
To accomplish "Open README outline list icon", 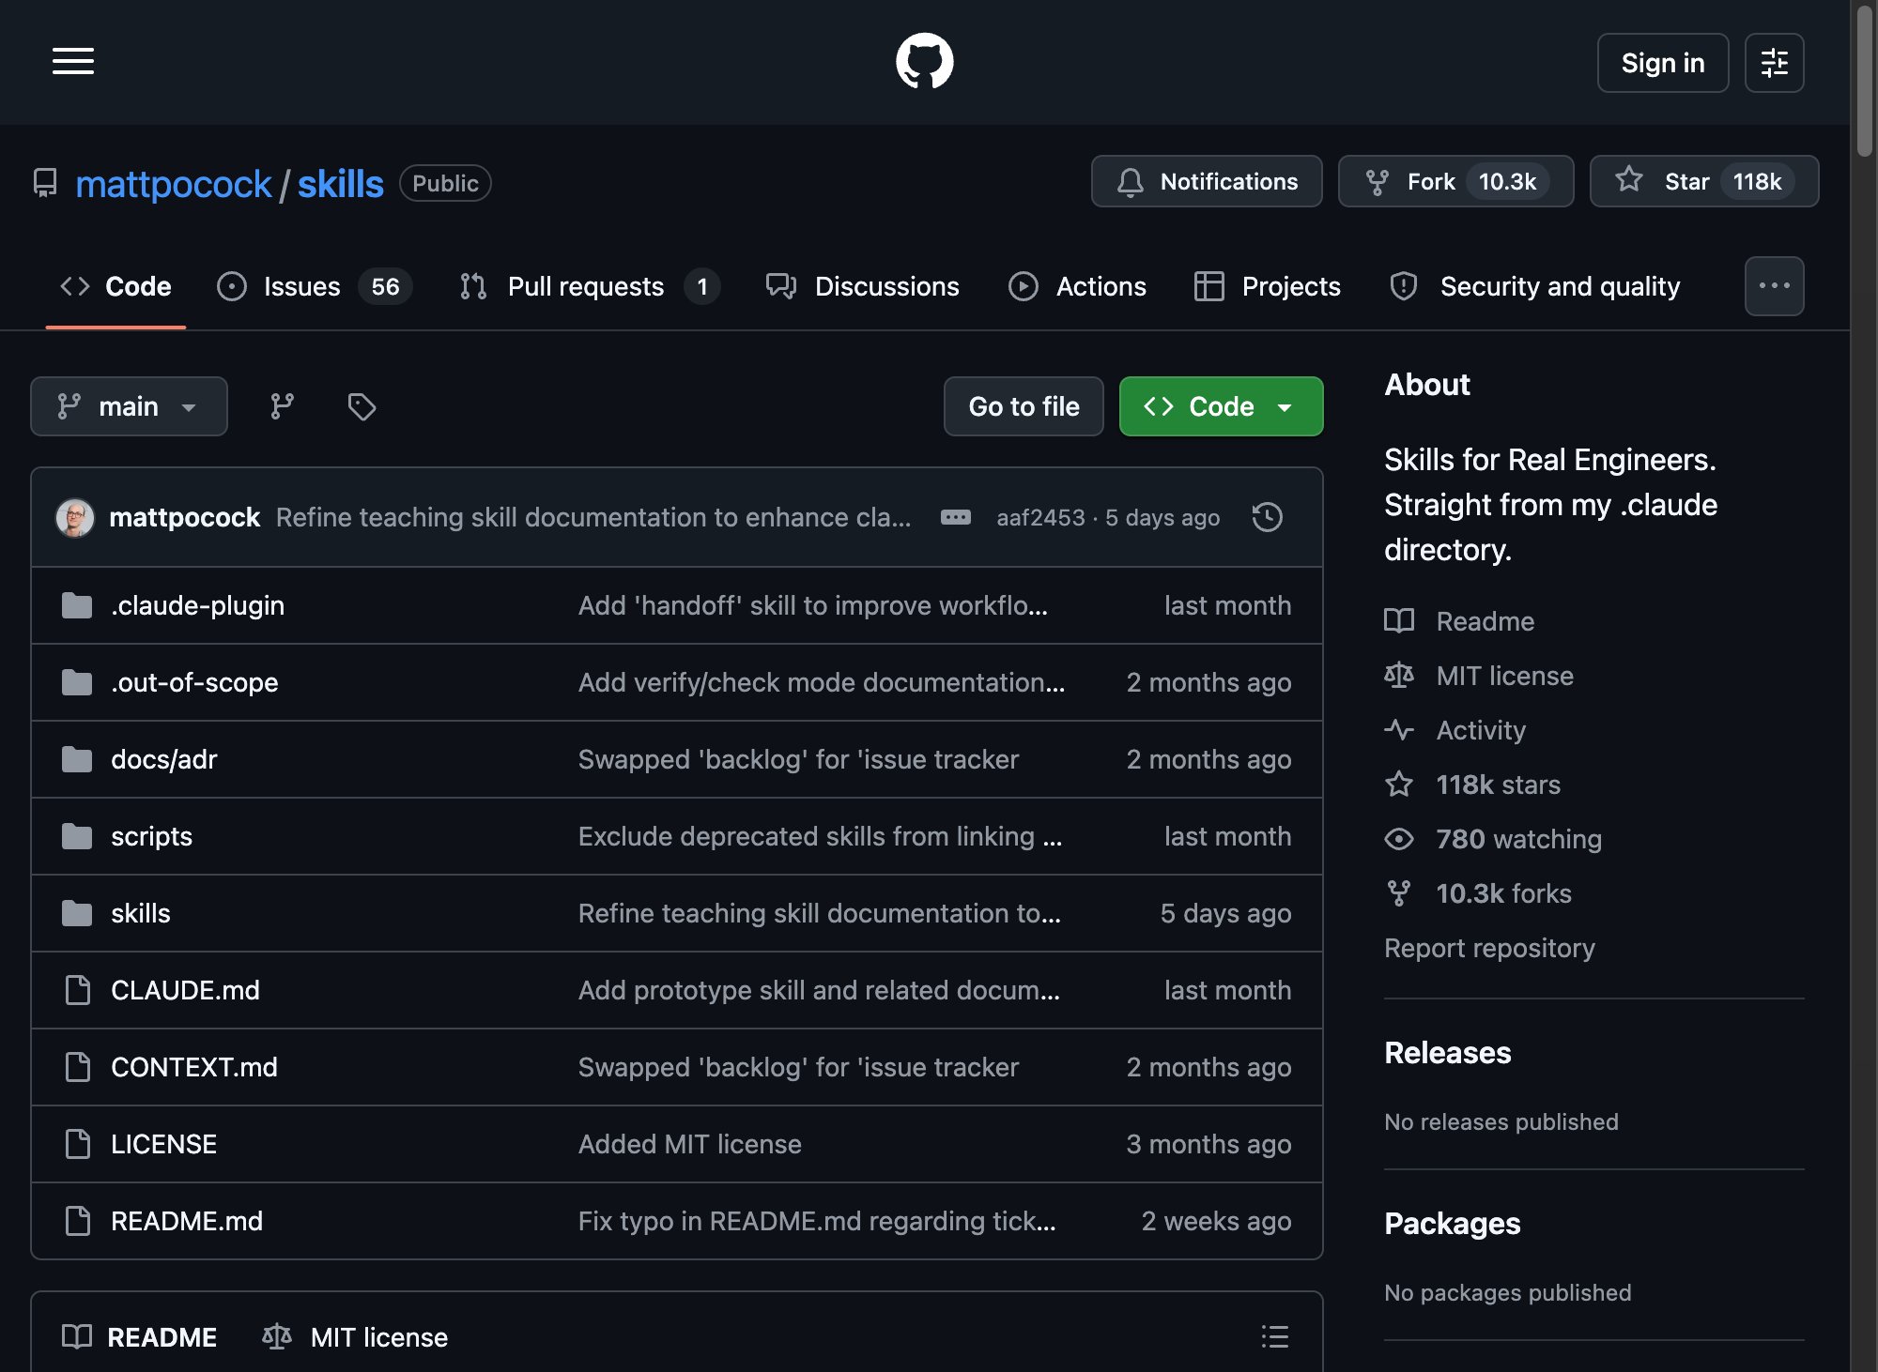I will [x=1274, y=1336].
